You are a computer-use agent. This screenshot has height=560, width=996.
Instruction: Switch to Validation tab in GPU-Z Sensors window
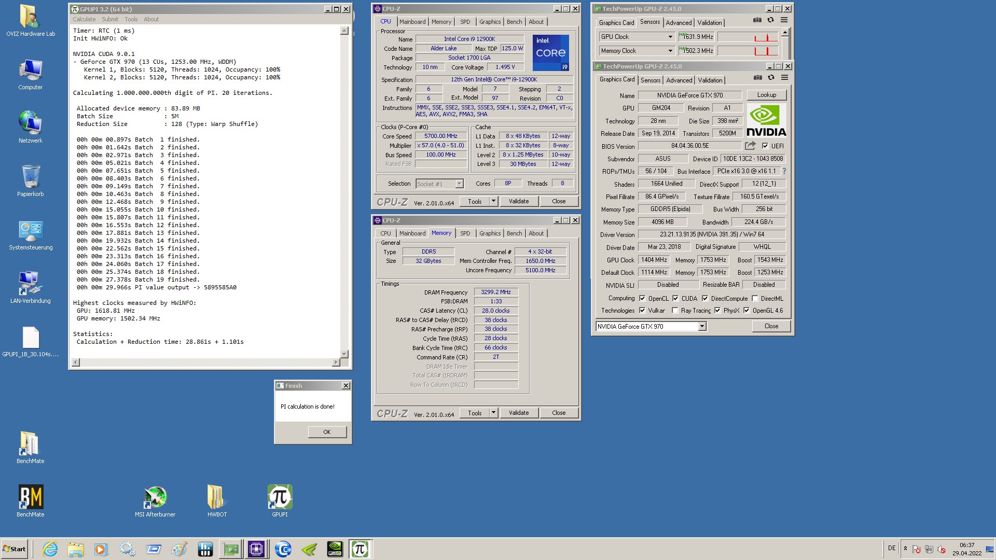(709, 23)
